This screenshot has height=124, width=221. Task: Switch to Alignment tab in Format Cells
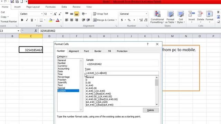click(x=74, y=51)
